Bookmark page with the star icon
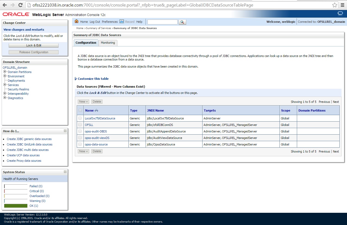This screenshot has width=347, height=225. pos(335,5)
